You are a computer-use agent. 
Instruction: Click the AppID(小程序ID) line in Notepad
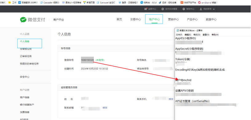(185, 38)
